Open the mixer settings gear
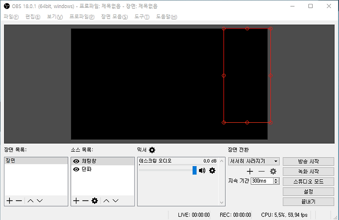Image resolution: width=339 pixels, height=220 pixels. click(x=152, y=150)
